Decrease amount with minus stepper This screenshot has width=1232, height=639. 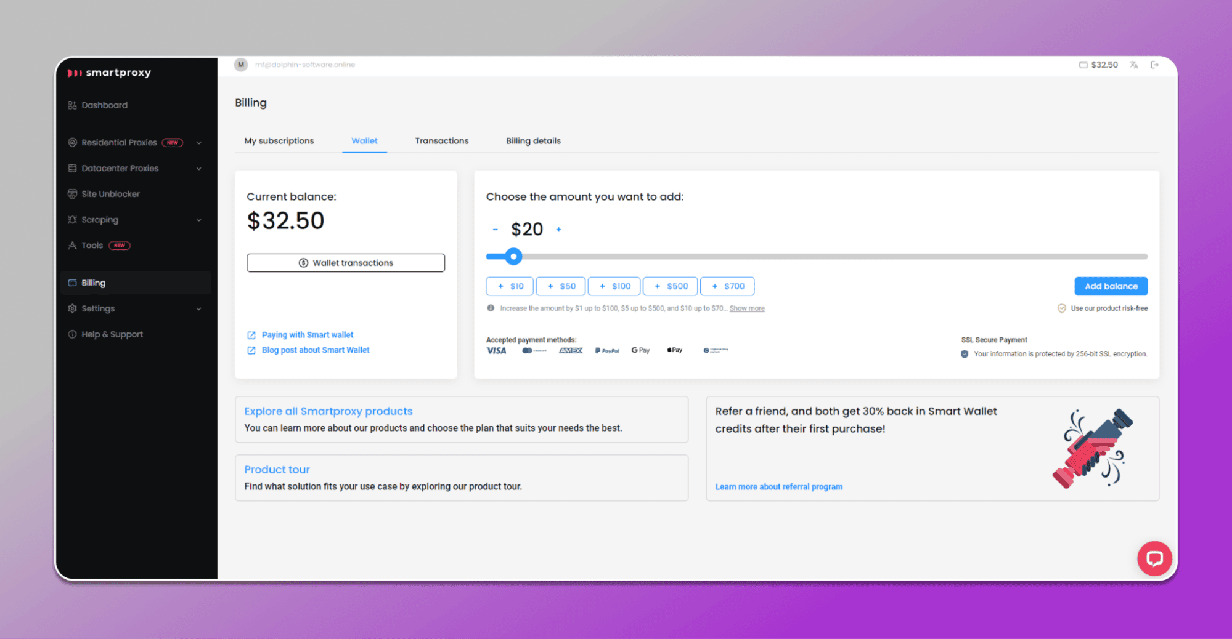[495, 230]
